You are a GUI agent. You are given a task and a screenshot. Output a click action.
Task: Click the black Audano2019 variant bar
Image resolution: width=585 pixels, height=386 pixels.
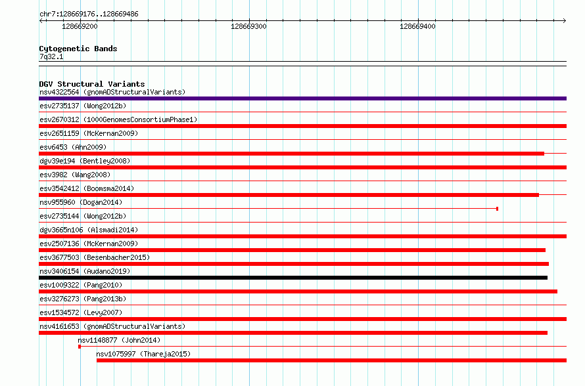(293, 278)
